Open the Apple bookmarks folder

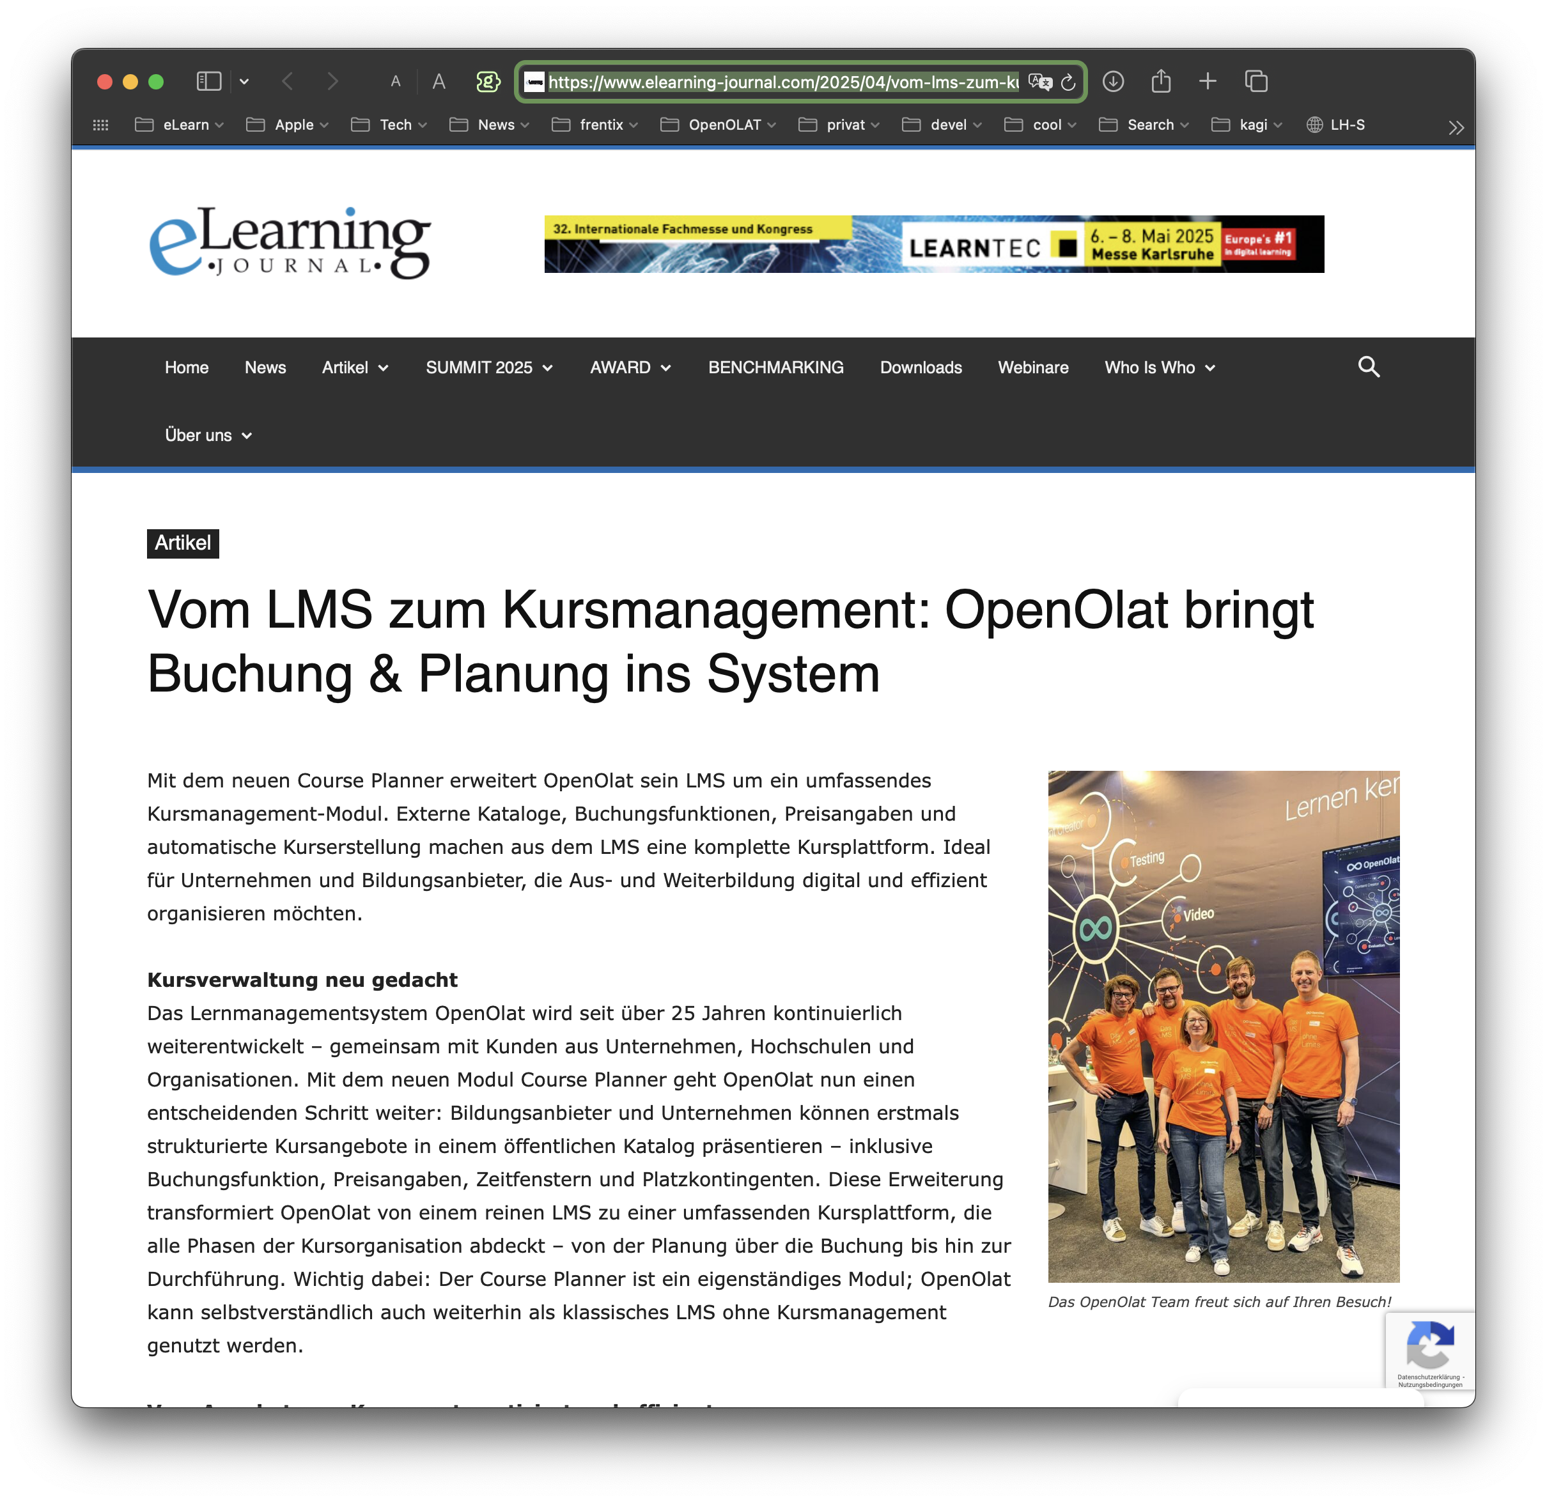287,125
